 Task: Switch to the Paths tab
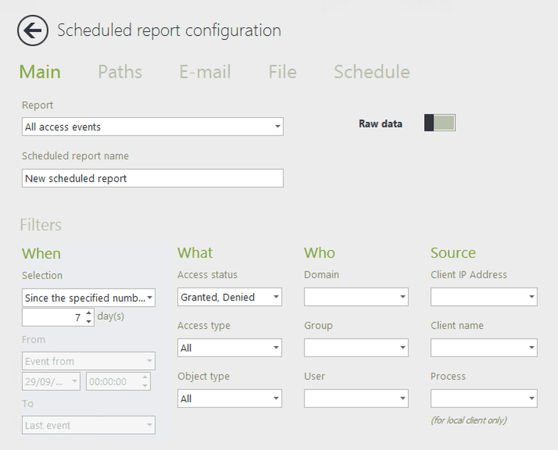pyautogui.click(x=120, y=72)
